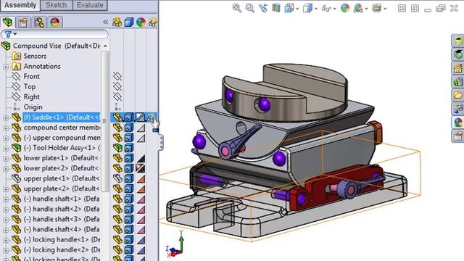This screenshot has width=464, height=261.
Task: Open the PropertyManager tab icon
Action: pos(23,22)
